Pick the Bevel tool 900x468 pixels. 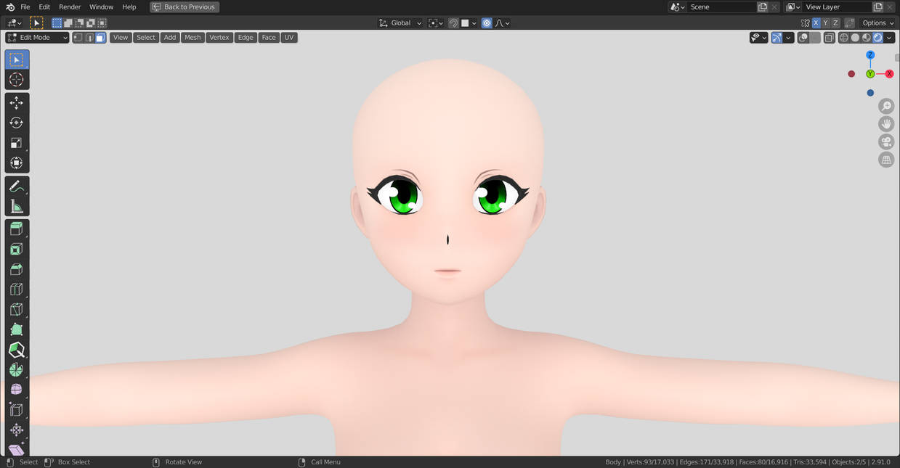[17, 269]
